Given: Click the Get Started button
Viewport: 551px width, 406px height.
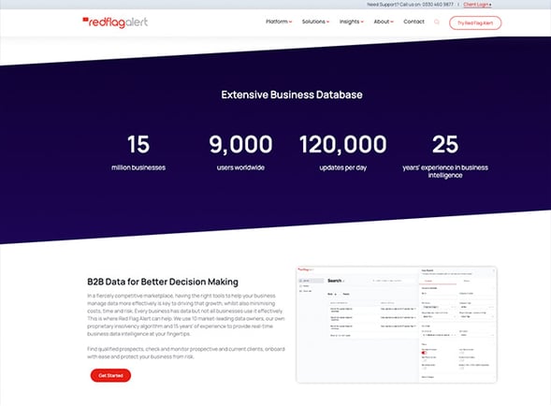Looking at the screenshot, I should tap(110, 375).
